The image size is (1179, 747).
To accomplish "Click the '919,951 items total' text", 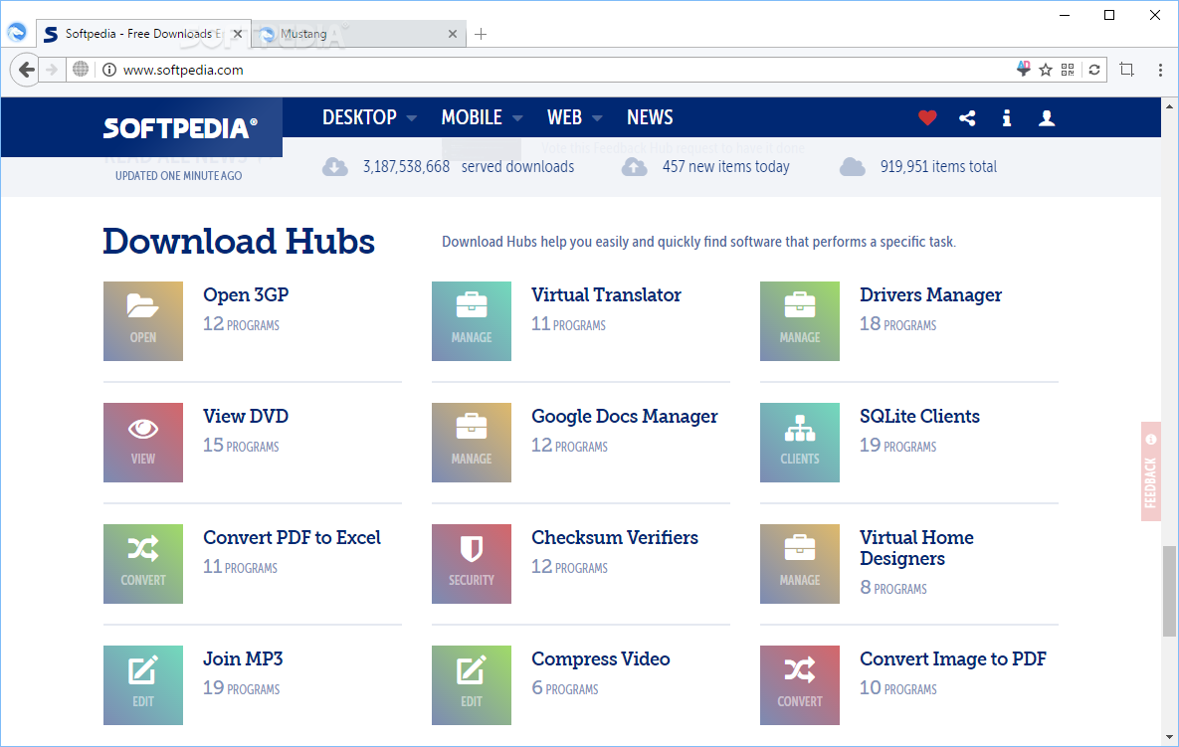I will 938,167.
